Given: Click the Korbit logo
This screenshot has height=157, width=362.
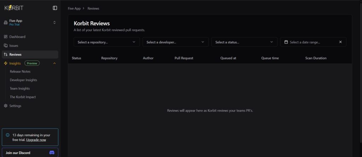Looking at the screenshot, I should 14,8.
